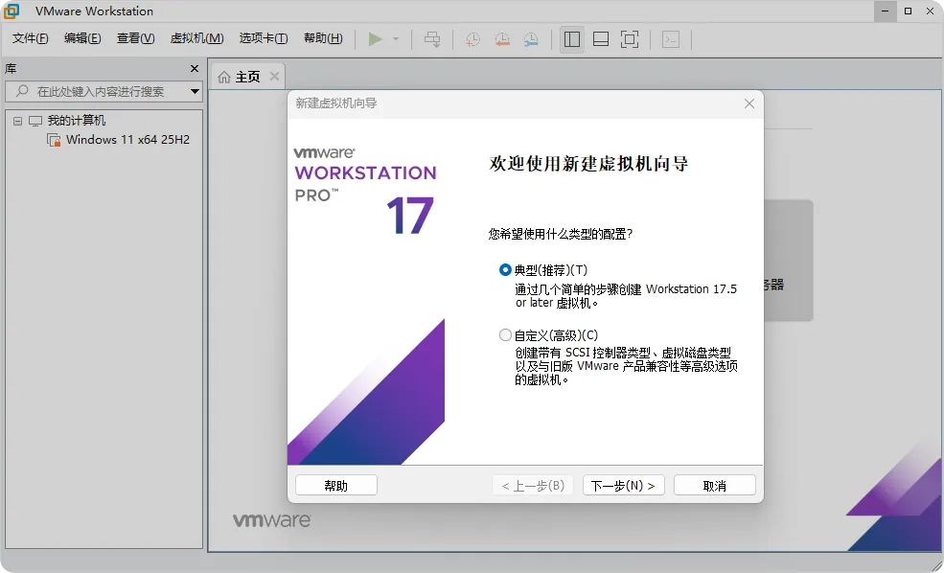
Task: Toggle the show library sidebar icon
Action: pos(572,39)
